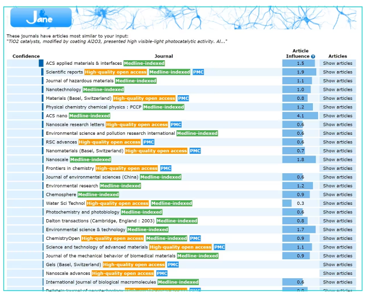The image size is (365, 296).
Task: Select the journal name 'ACS applied materials & interfaces'
Action: click(x=84, y=63)
